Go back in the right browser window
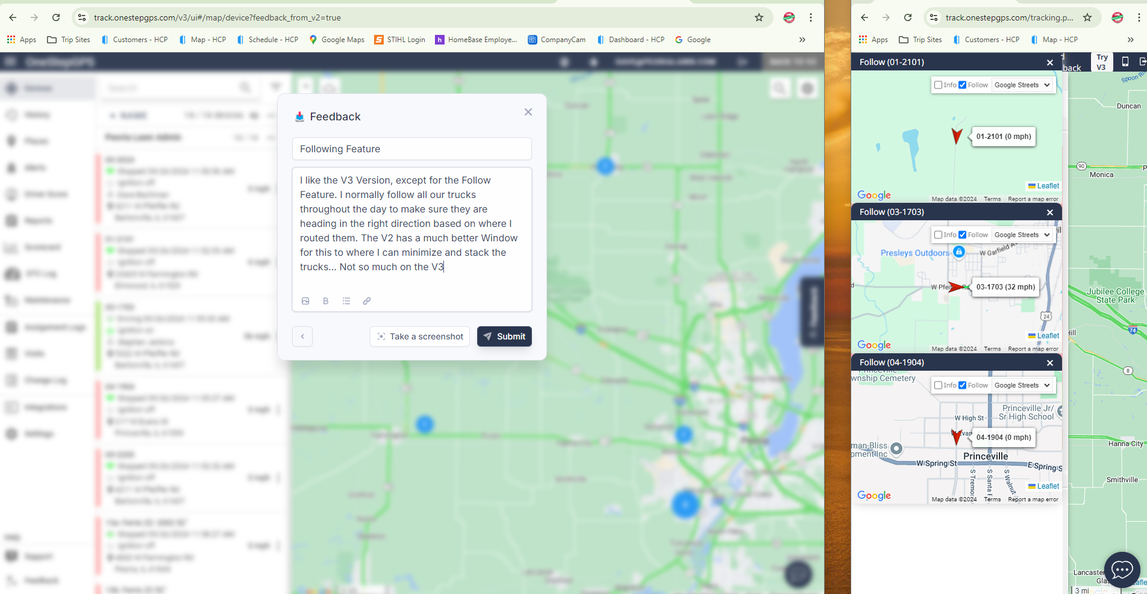The width and height of the screenshot is (1147, 594). pyautogui.click(x=864, y=17)
